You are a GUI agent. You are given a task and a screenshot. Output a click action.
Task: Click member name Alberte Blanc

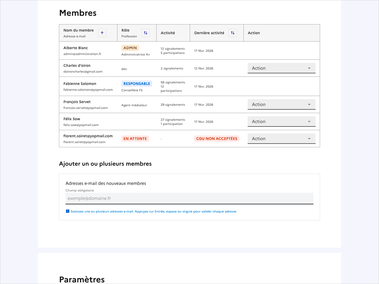pos(76,48)
